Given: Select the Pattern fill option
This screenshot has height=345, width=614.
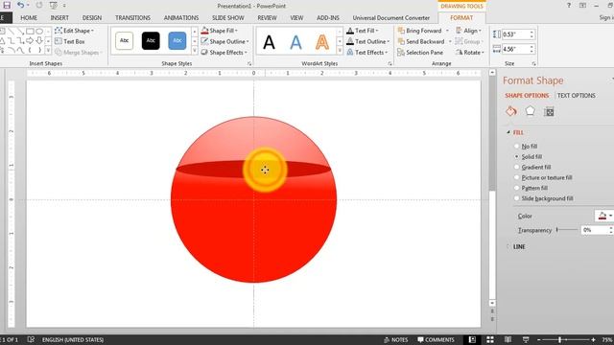Looking at the screenshot, I should (531, 188).
